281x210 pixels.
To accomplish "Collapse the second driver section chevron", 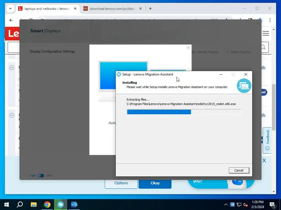I will (12, 115).
